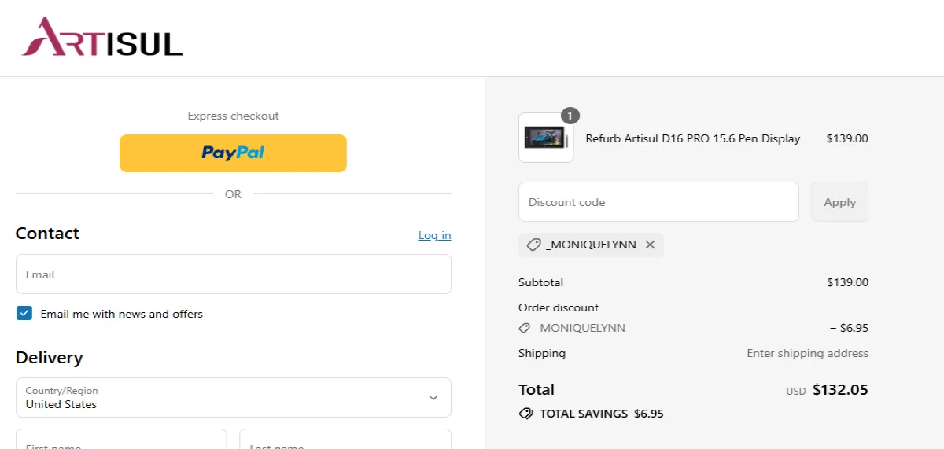This screenshot has height=449, width=944.
Task: Click tag icon in _MONIQUELYNN discount chip
Action: click(533, 245)
